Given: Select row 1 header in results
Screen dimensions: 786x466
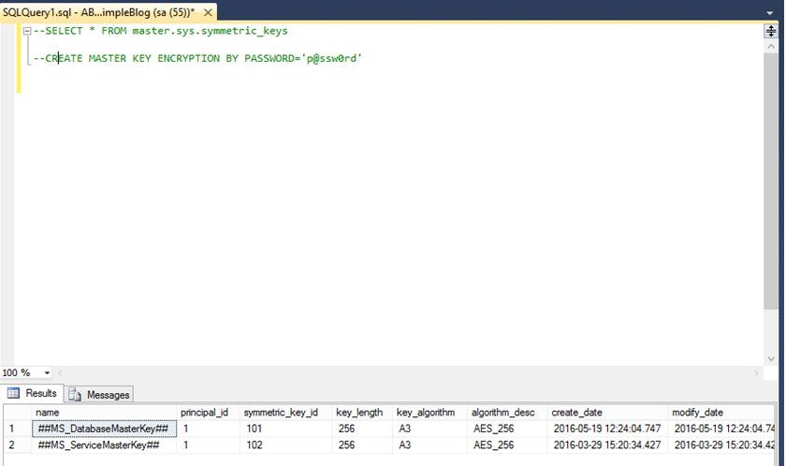Looking at the screenshot, I should 18,429.
